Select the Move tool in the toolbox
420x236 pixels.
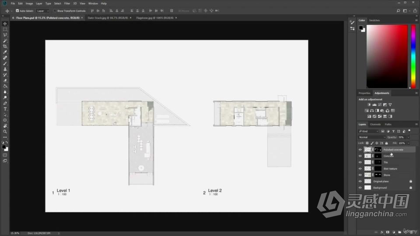(x=5, y=24)
